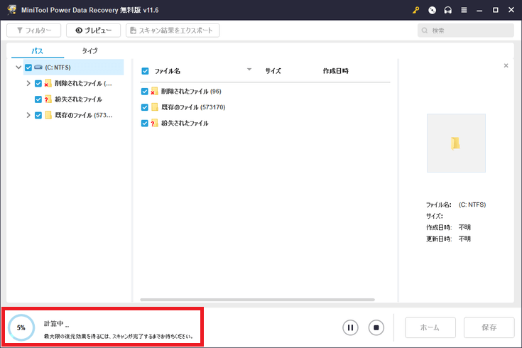Expand the 削除されたファイル tree node
The width and height of the screenshot is (522, 348).
coord(28,83)
